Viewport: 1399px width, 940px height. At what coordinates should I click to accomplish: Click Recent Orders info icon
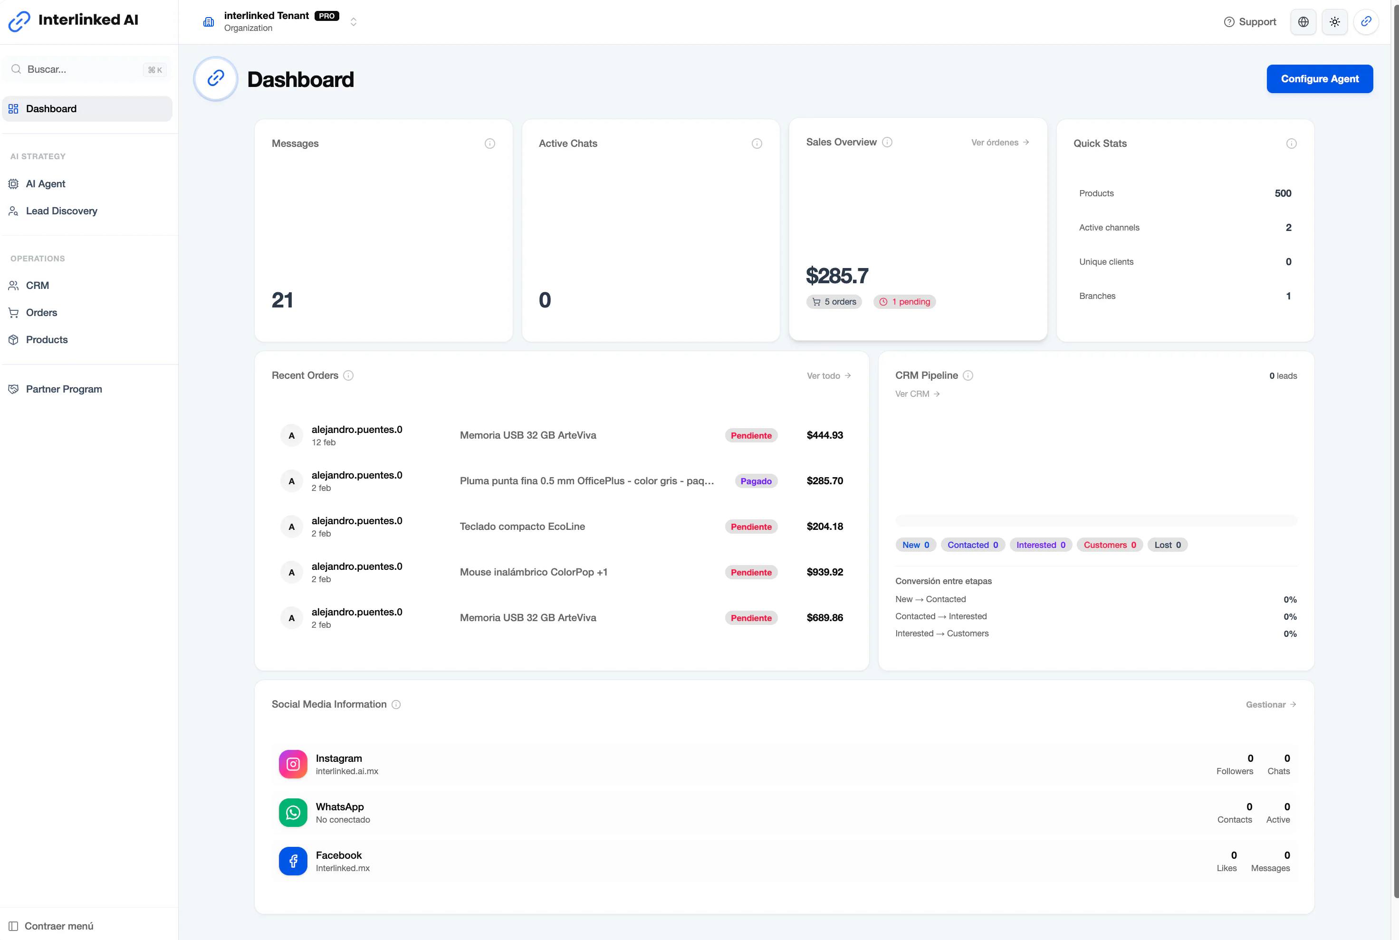coord(348,375)
